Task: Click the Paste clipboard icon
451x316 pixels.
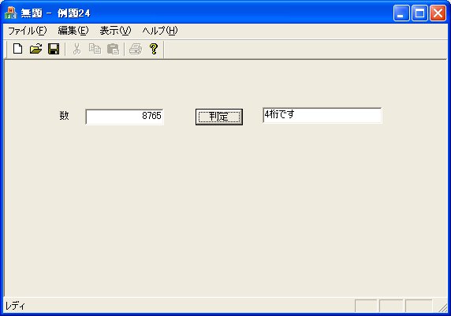Action: [113, 49]
